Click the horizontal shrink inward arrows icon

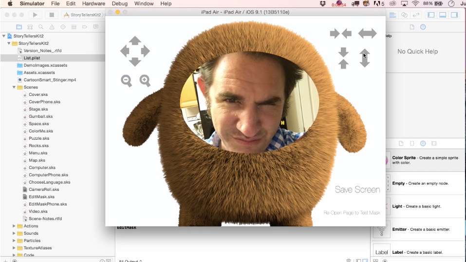(340, 34)
